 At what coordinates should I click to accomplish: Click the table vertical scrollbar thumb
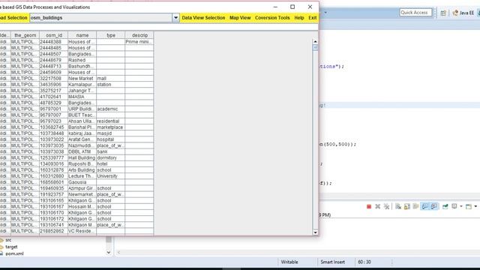315,47
